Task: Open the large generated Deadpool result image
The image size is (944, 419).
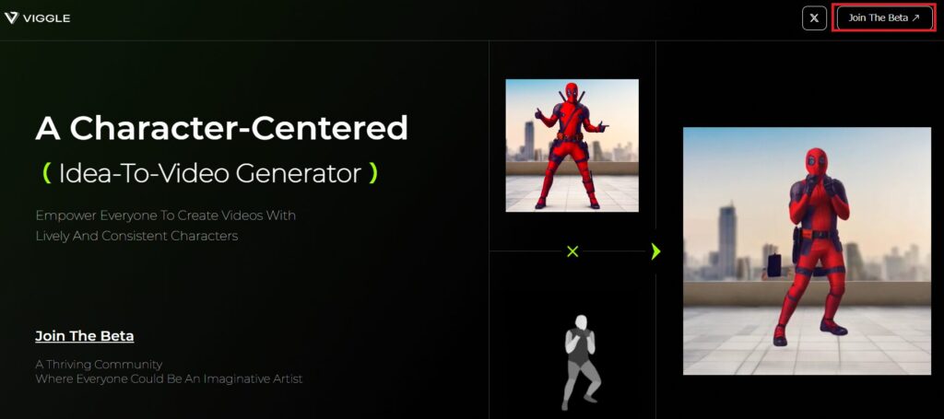Action: click(x=807, y=250)
